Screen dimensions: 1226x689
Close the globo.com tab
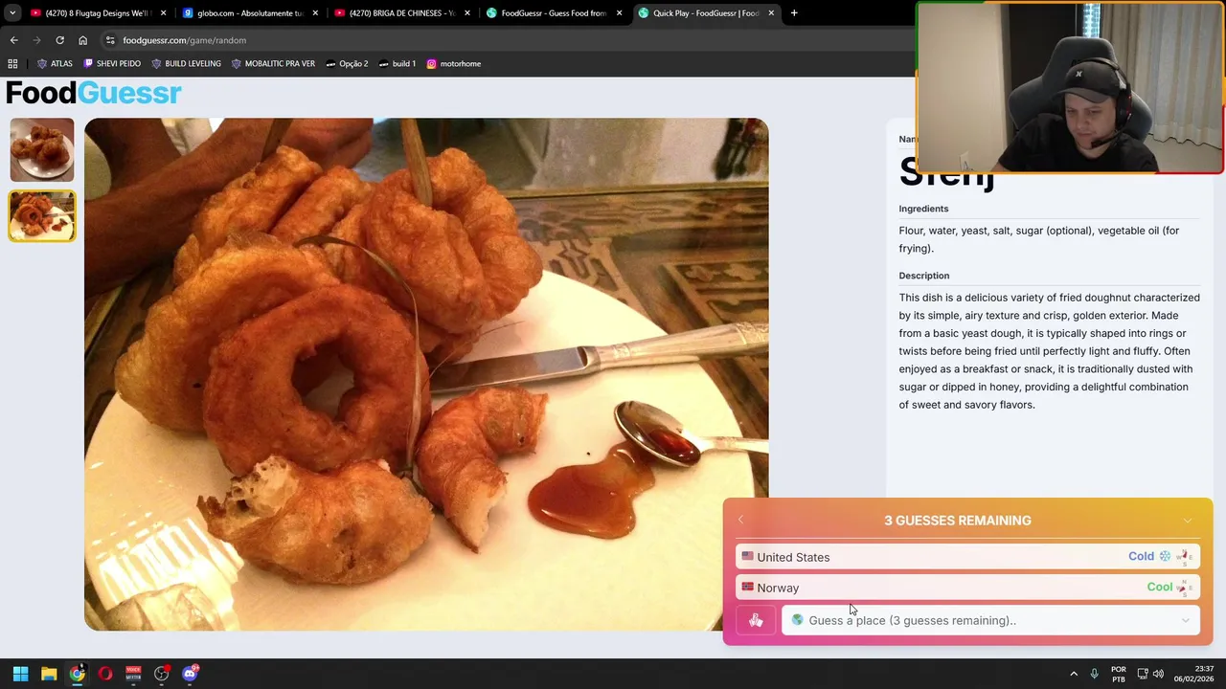point(315,13)
